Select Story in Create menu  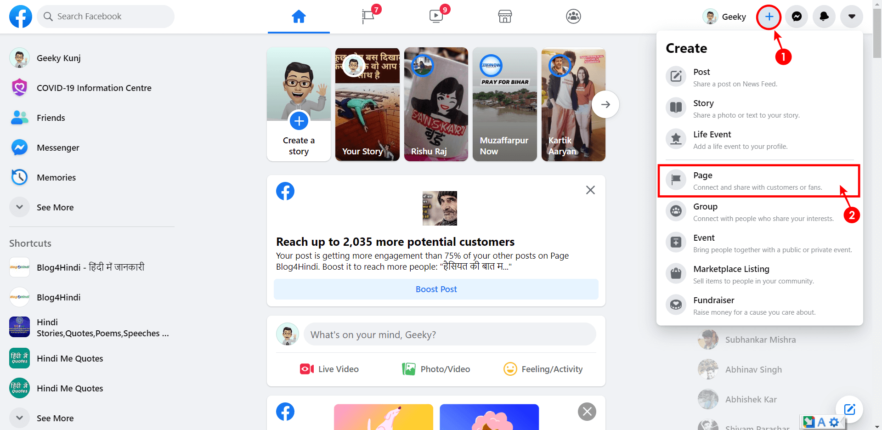[760, 108]
